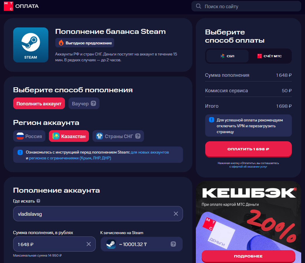Open the для новых аккаунтов link

(150, 152)
